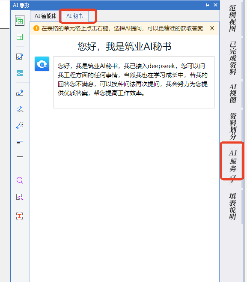The width and height of the screenshot is (247, 282).
Task: Select the double horizontal line icon
Action: point(20,157)
